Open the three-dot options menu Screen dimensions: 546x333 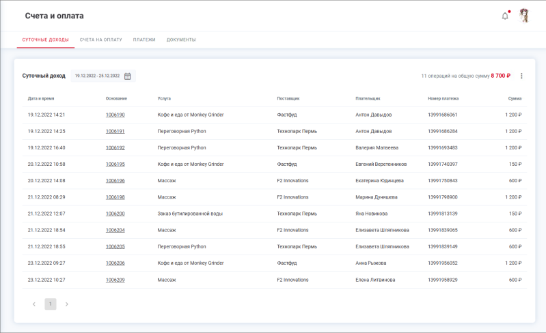(x=521, y=76)
